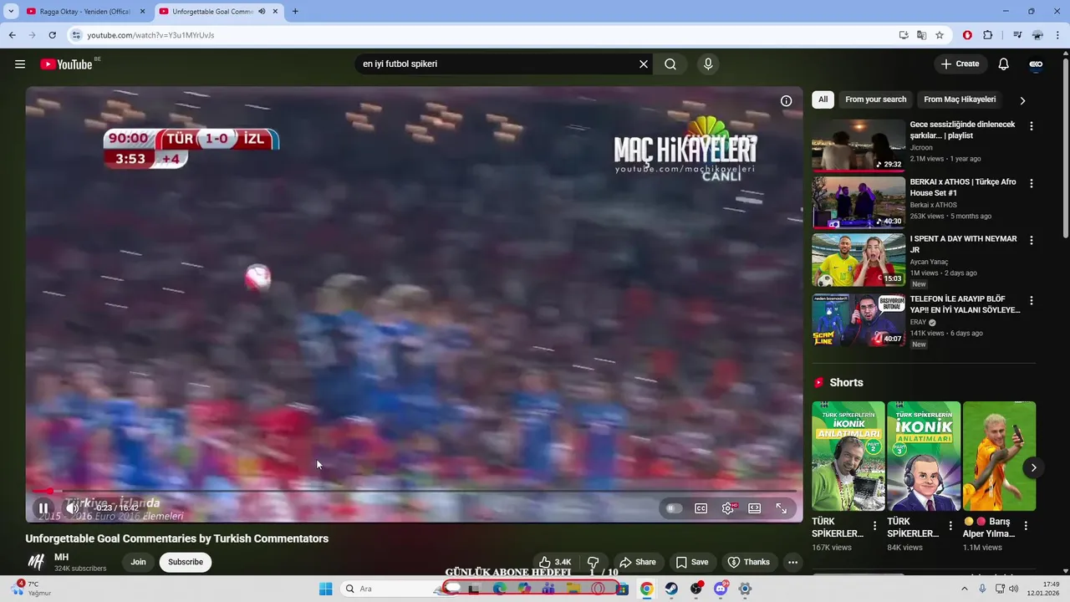
Task: Open YouTube notifications bell
Action: 1004,64
